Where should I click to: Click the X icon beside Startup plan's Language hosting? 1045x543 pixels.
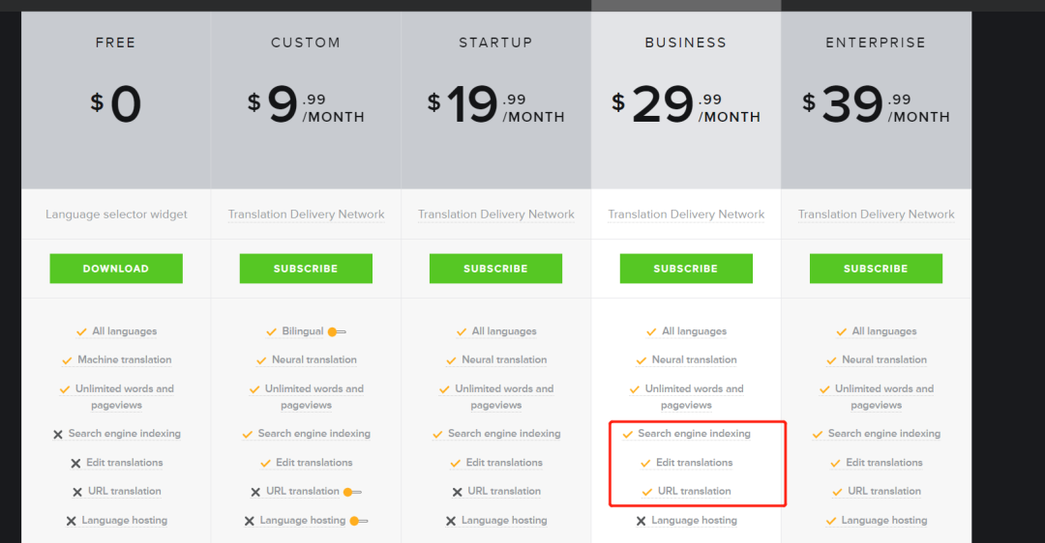[x=450, y=521]
